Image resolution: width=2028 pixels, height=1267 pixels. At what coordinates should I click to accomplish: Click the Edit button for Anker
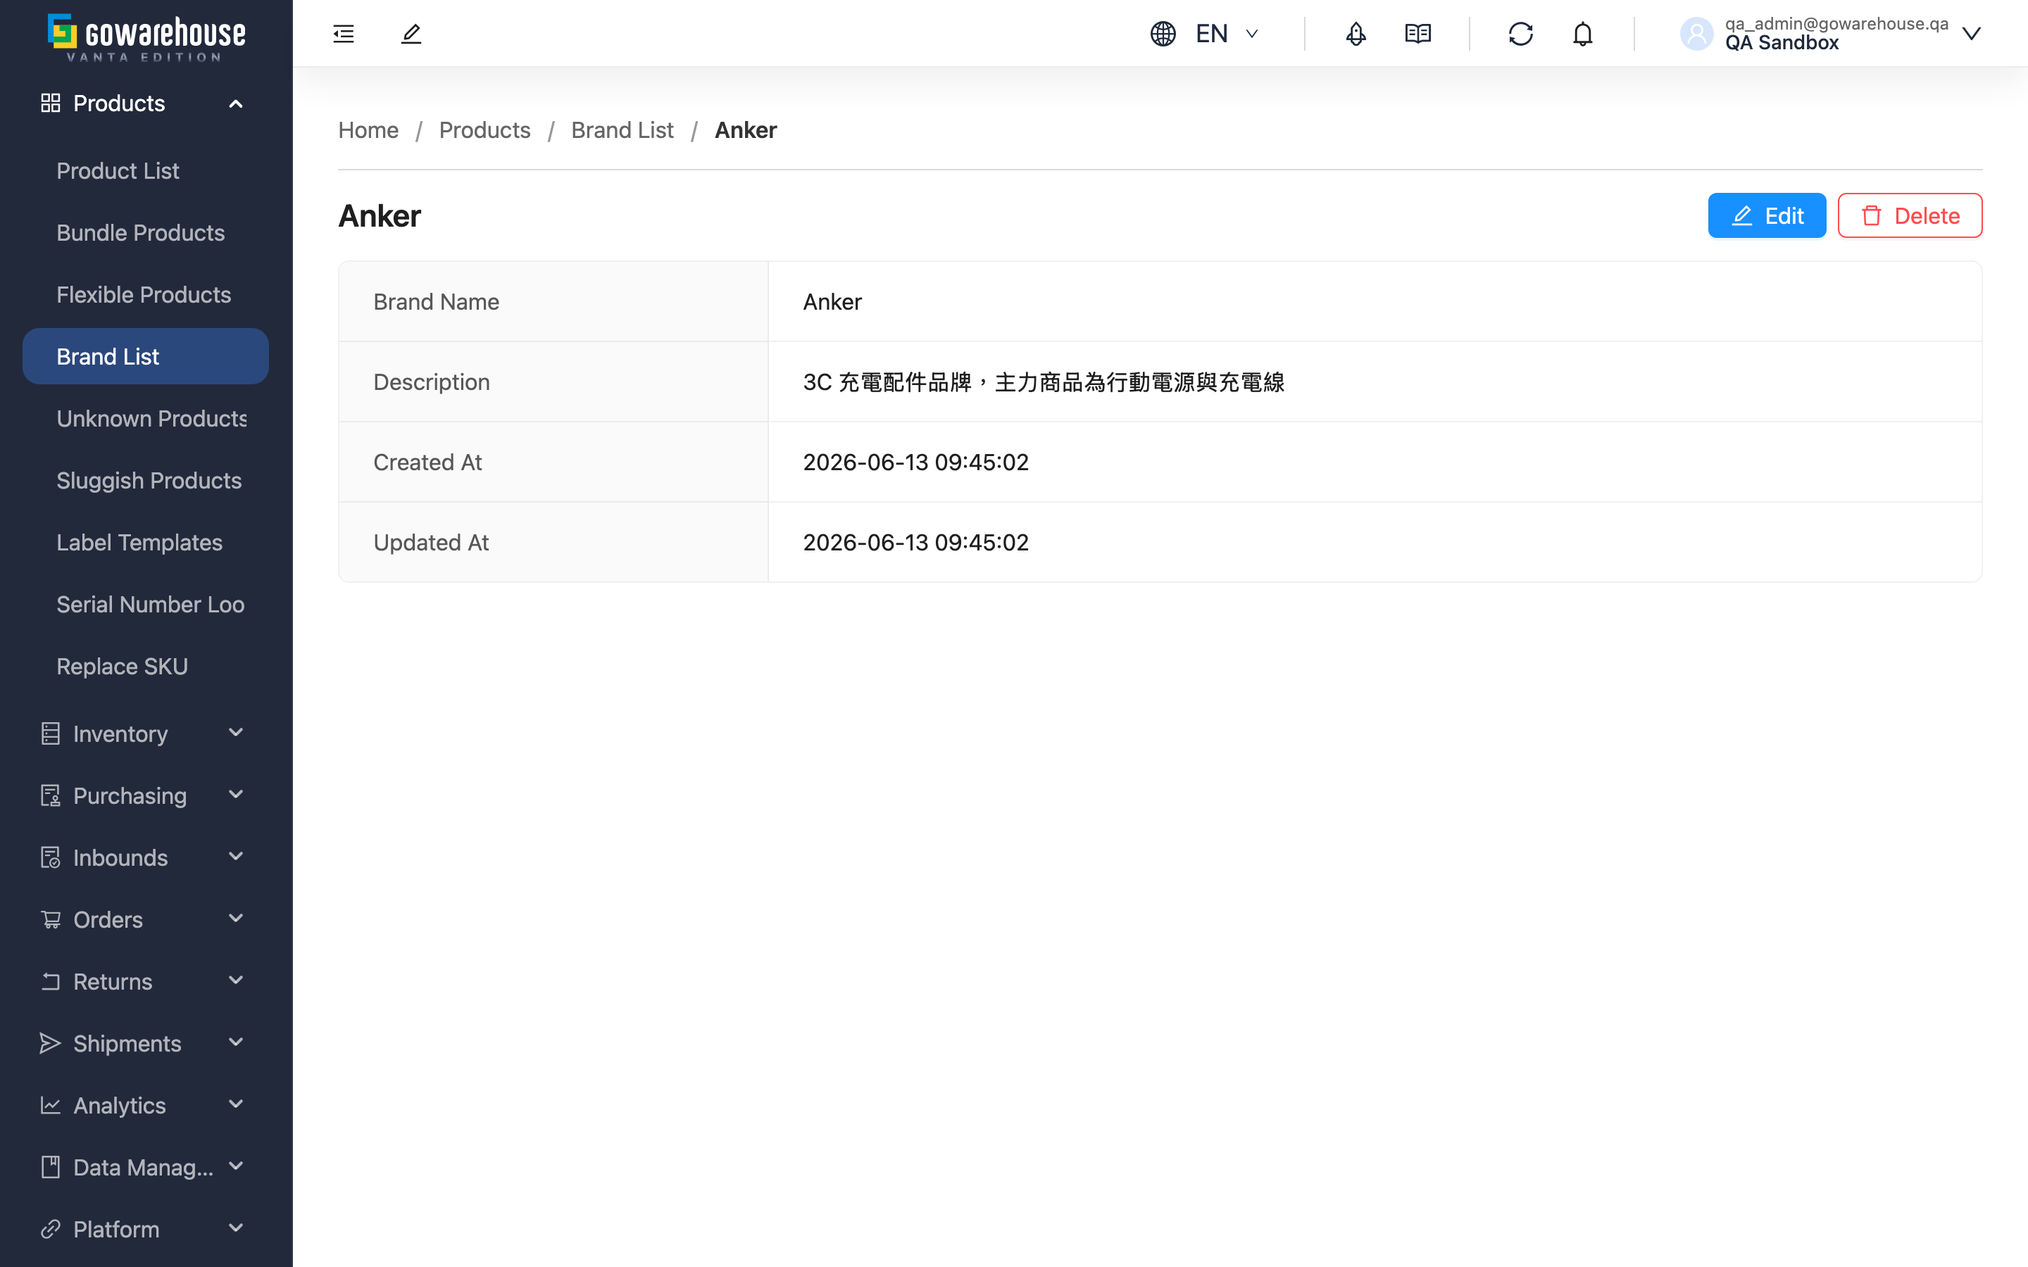[1767, 216]
